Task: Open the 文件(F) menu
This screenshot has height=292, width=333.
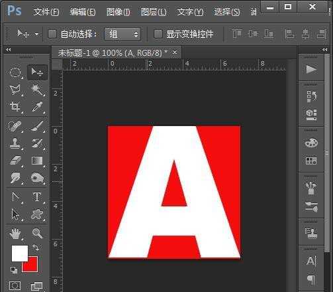Action: point(46,12)
